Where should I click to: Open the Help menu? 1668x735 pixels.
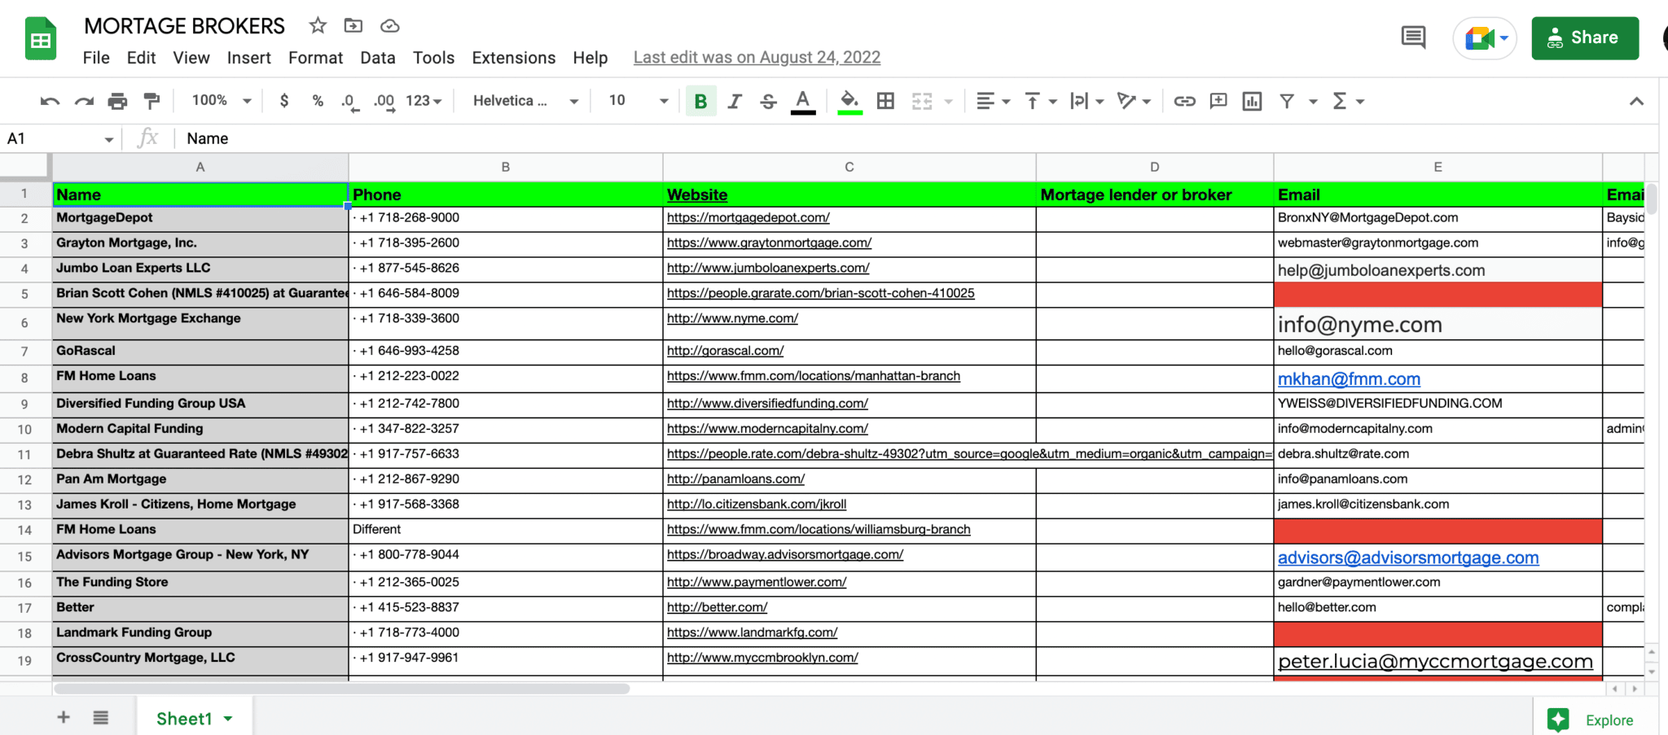[590, 58]
